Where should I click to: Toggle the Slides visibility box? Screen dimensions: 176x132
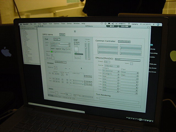[x=57, y=93]
